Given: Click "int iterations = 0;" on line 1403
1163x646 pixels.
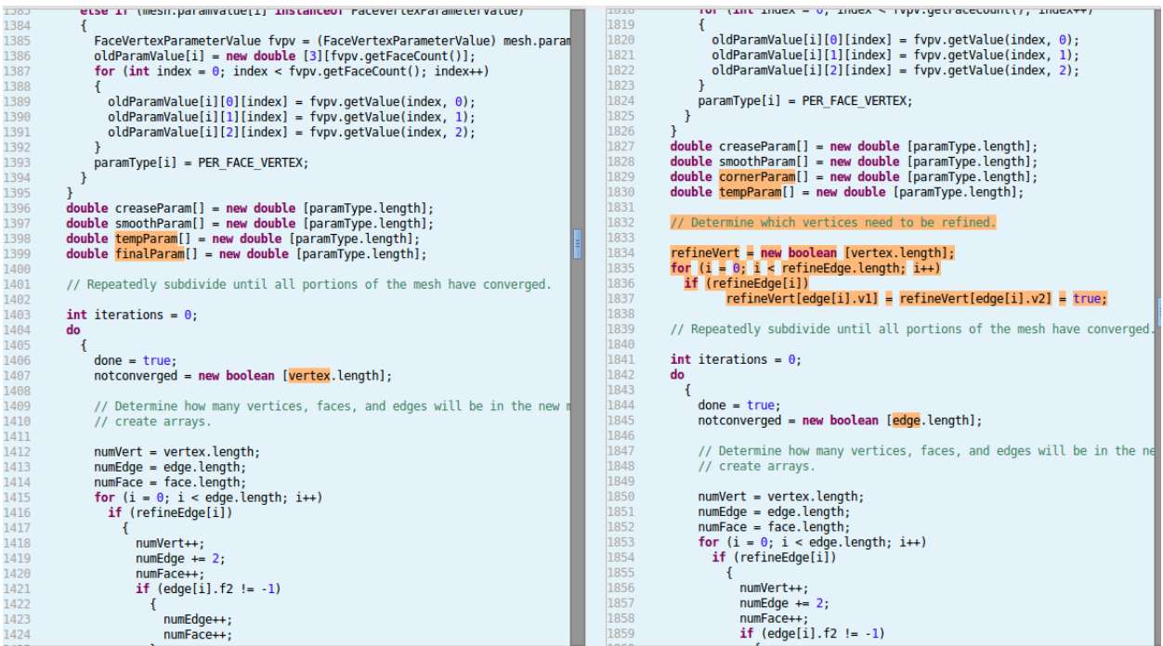Looking at the screenshot, I should pyautogui.click(x=131, y=315).
